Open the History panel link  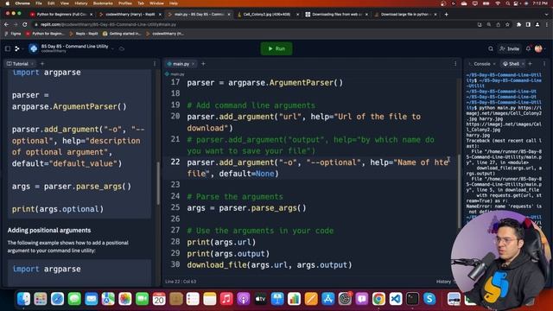click(443, 282)
